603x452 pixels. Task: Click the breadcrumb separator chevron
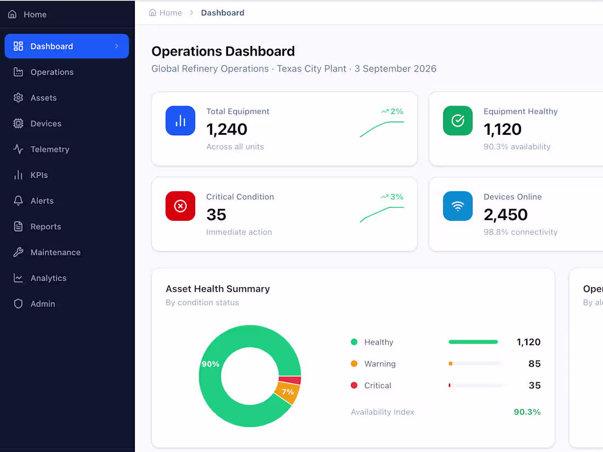(x=191, y=13)
